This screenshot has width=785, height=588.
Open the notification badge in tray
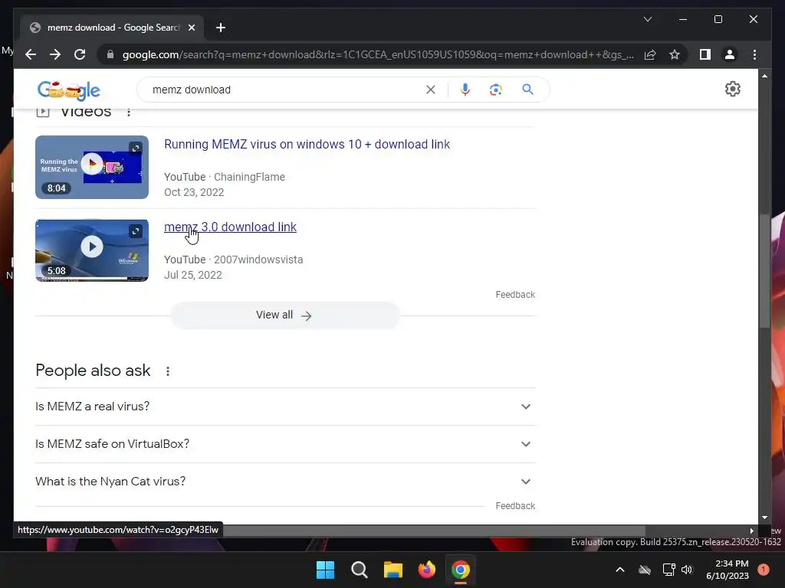[x=764, y=570]
